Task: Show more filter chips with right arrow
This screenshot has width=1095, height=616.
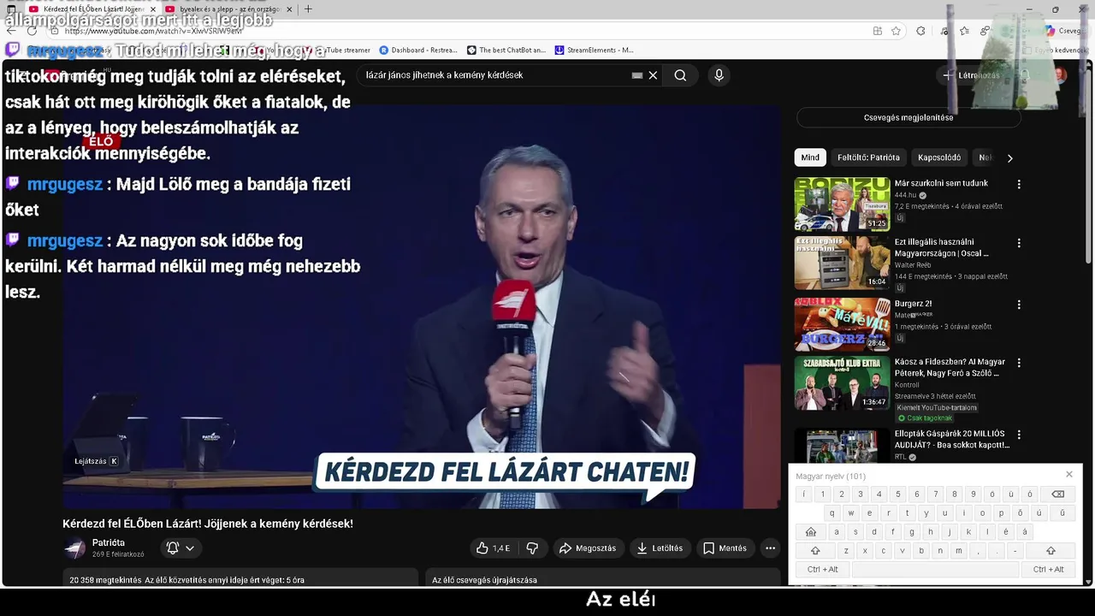Action: (x=1009, y=158)
